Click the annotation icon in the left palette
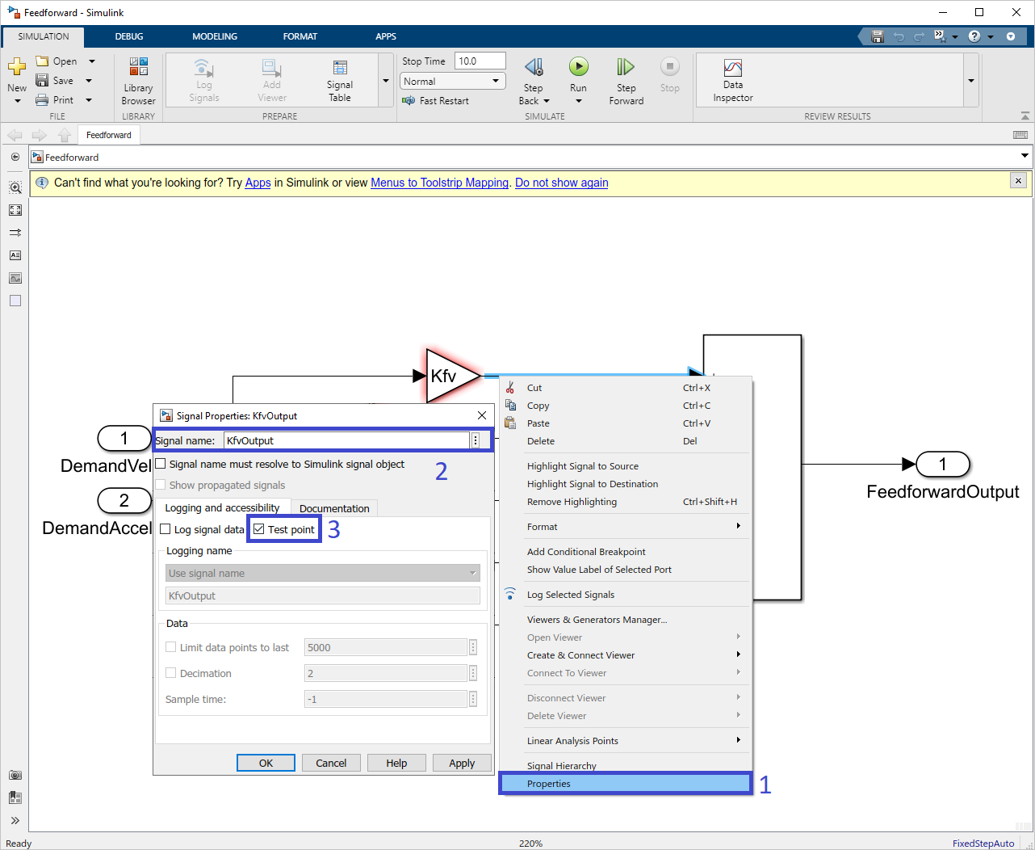 click(x=15, y=255)
